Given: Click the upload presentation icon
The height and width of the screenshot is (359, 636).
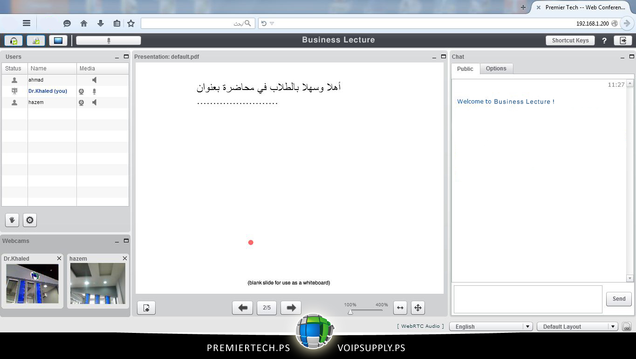Looking at the screenshot, I should pos(146,308).
